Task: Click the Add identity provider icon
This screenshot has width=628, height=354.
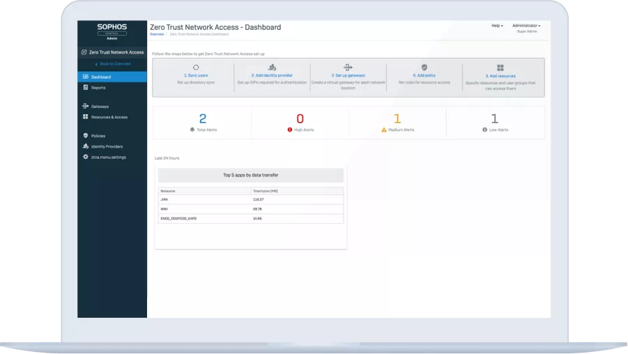Action: [x=272, y=68]
